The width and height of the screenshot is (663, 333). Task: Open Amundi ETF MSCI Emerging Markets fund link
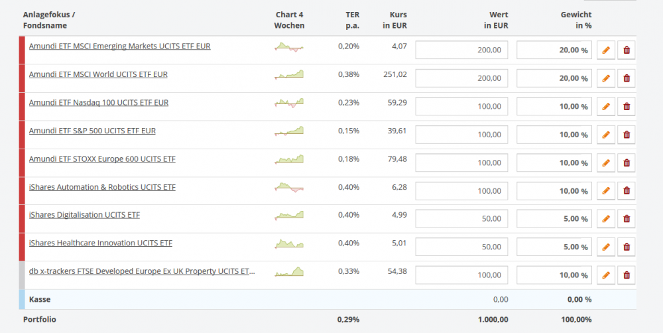coord(119,46)
